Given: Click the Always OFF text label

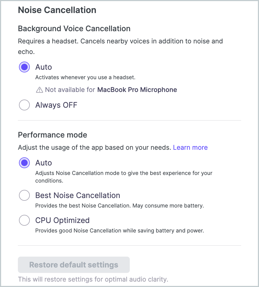Looking at the screenshot, I should (56, 105).
